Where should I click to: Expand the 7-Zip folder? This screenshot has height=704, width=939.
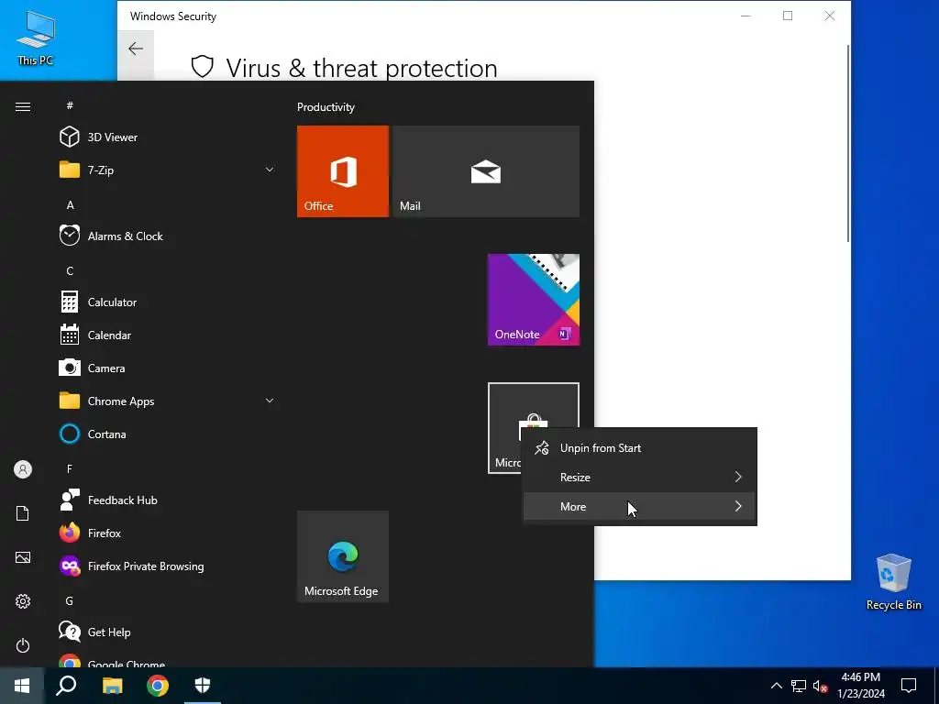(x=270, y=170)
